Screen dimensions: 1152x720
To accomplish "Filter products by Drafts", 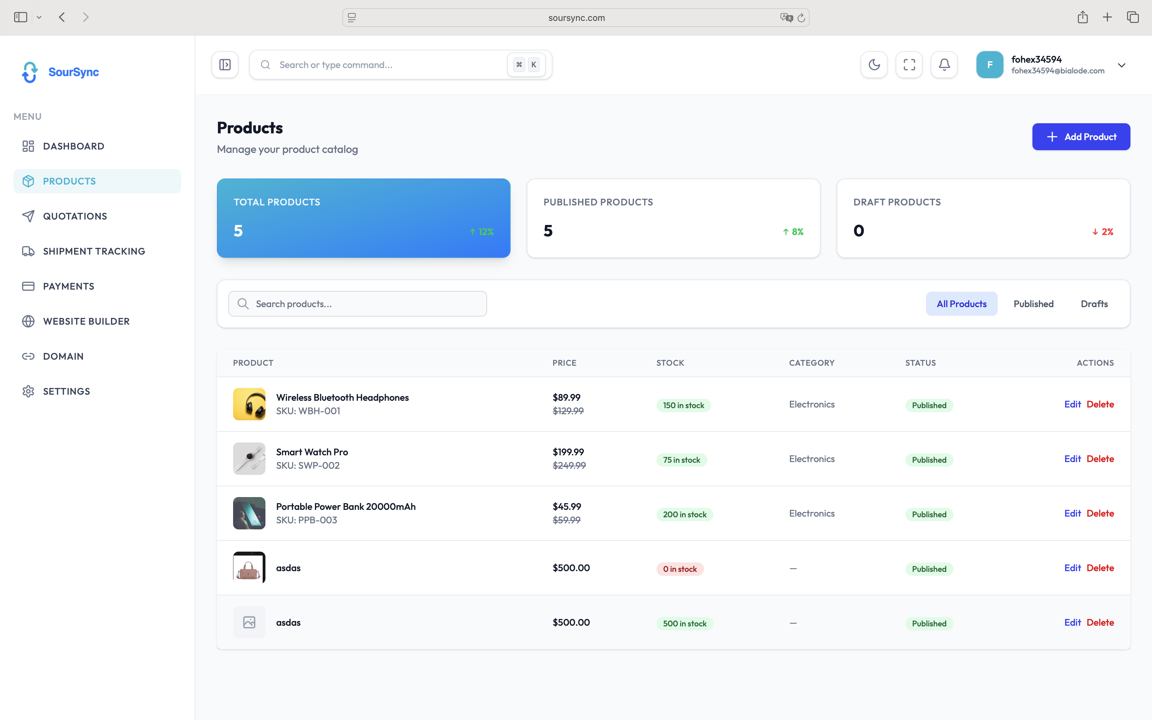I will pos(1093,303).
